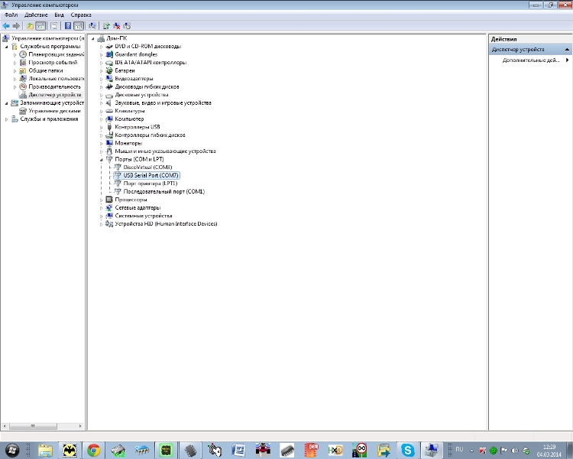Click the uninstall device toolbar icon
Image resolution: width=573 pixels, height=459 pixels.
pyautogui.click(x=117, y=25)
